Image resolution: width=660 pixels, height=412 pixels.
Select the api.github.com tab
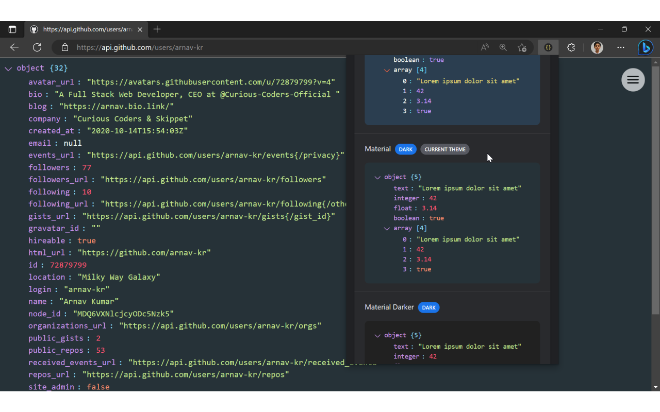pos(86,29)
